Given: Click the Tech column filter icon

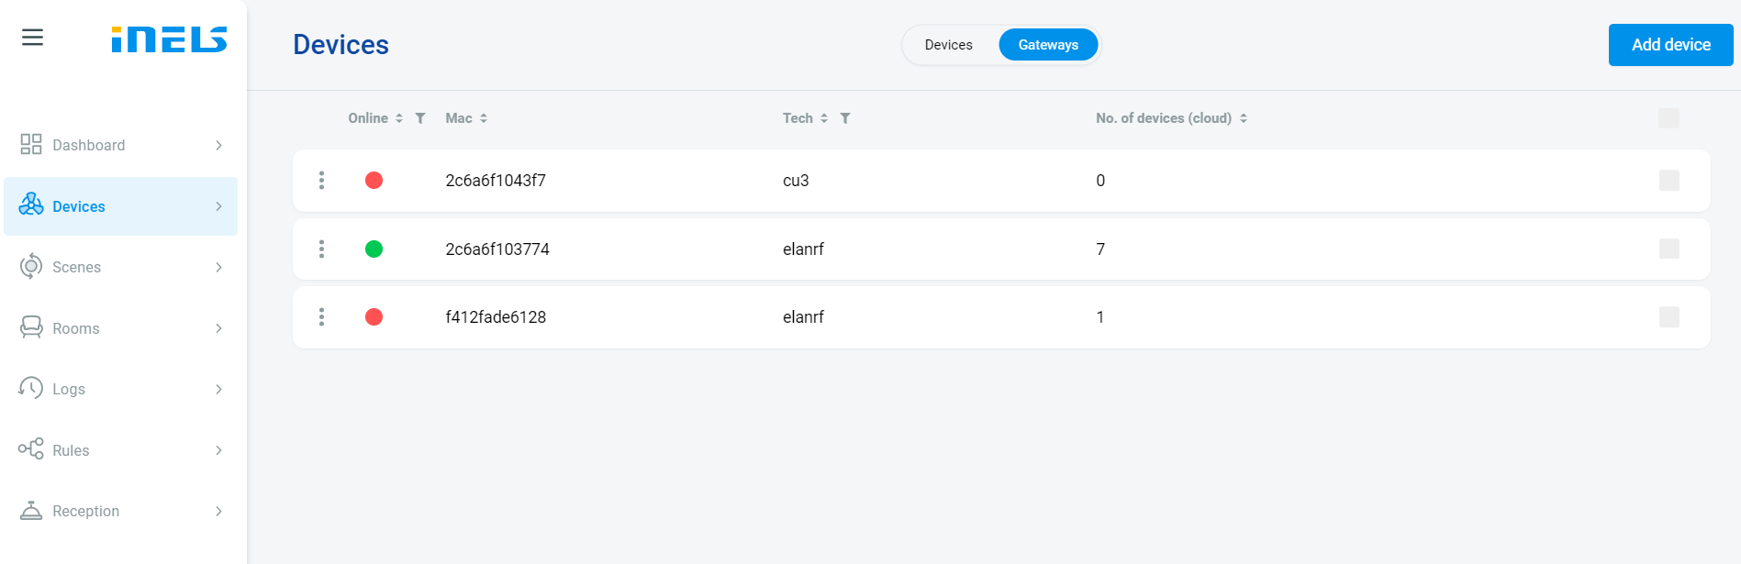Looking at the screenshot, I should pyautogui.click(x=845, y=118).
